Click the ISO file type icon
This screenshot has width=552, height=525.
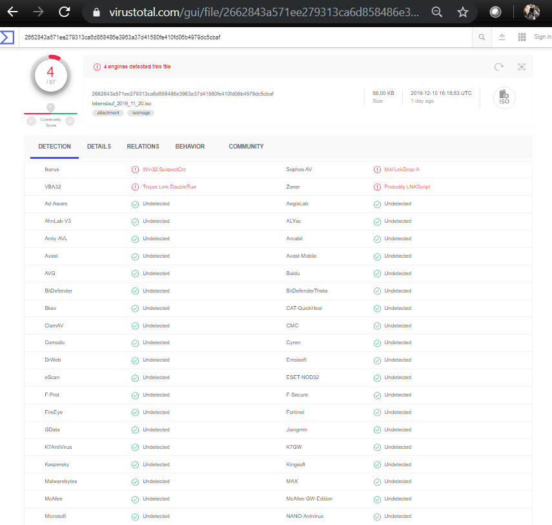[504, 98]
